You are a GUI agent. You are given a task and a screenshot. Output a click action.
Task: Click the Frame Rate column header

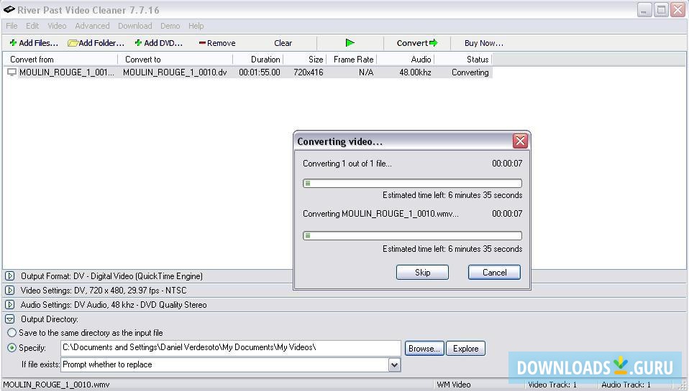352,59
